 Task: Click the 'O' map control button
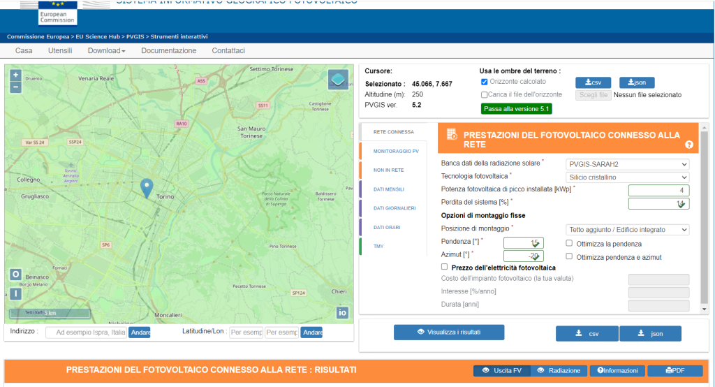click(x=15, y=275)
